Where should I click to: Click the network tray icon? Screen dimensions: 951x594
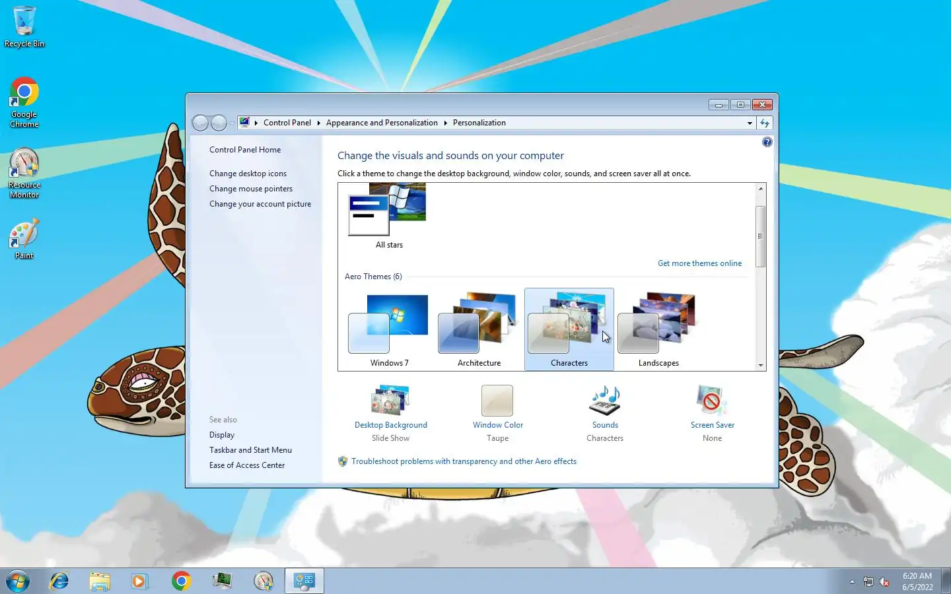point(868,581)
